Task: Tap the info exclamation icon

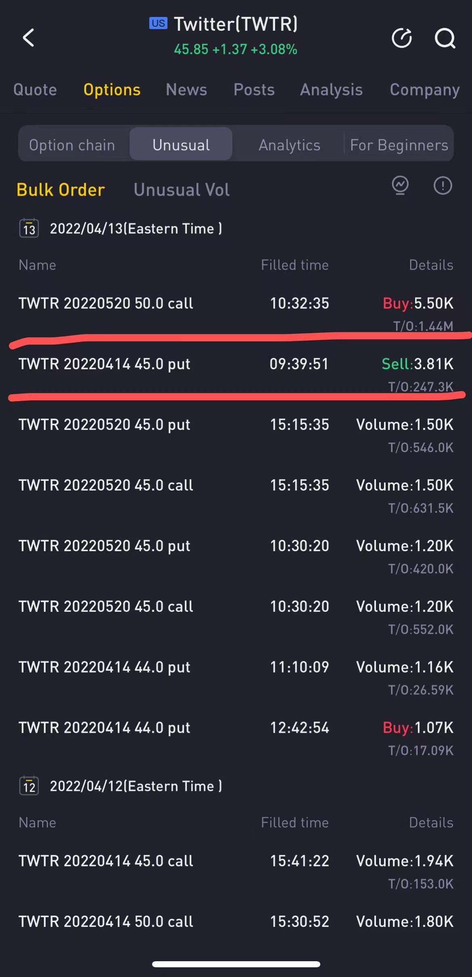Action: pos(443,186)
